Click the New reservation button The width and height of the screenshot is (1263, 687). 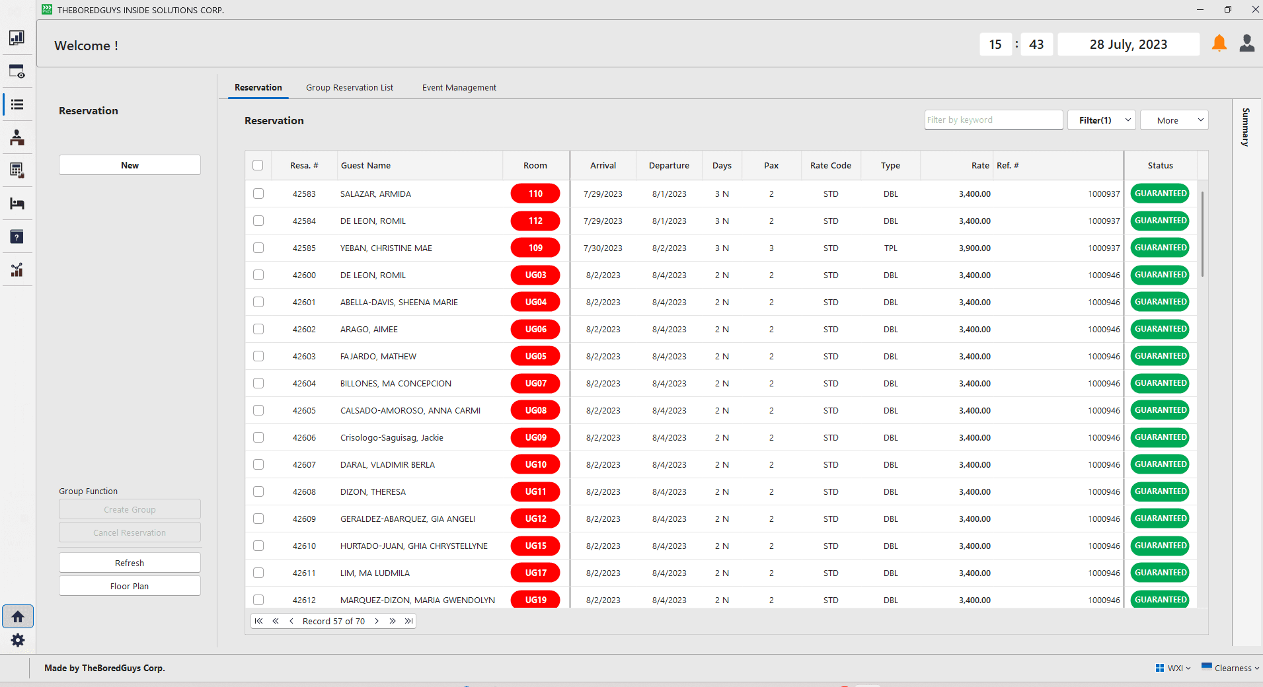point(130,165)
